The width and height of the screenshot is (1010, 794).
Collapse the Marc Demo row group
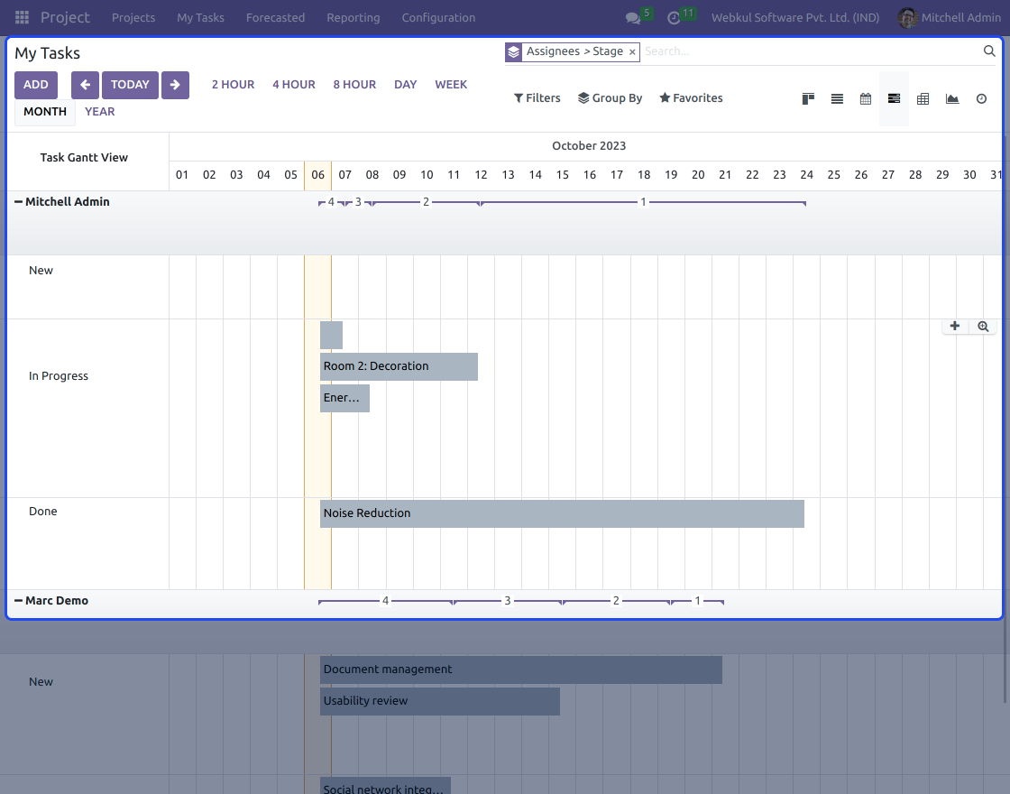click(x=17, y=600)
